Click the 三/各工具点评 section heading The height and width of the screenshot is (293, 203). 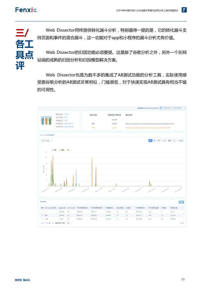24,49
